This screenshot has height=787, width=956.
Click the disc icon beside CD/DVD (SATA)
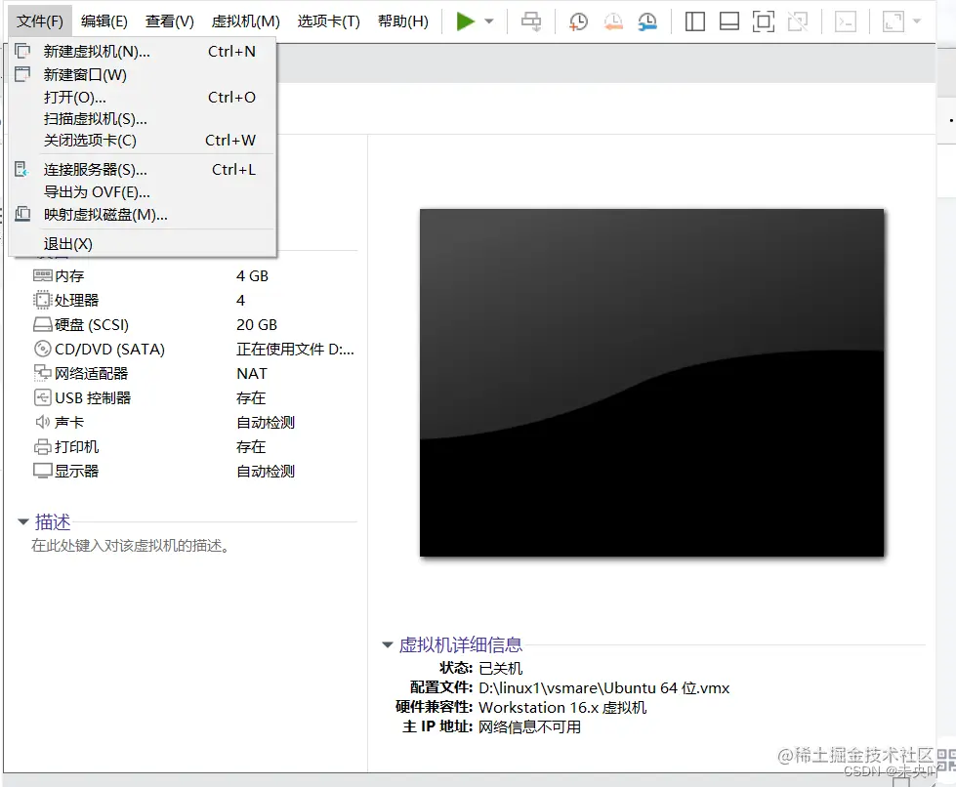pyautogui.click(x=43, y=349)
